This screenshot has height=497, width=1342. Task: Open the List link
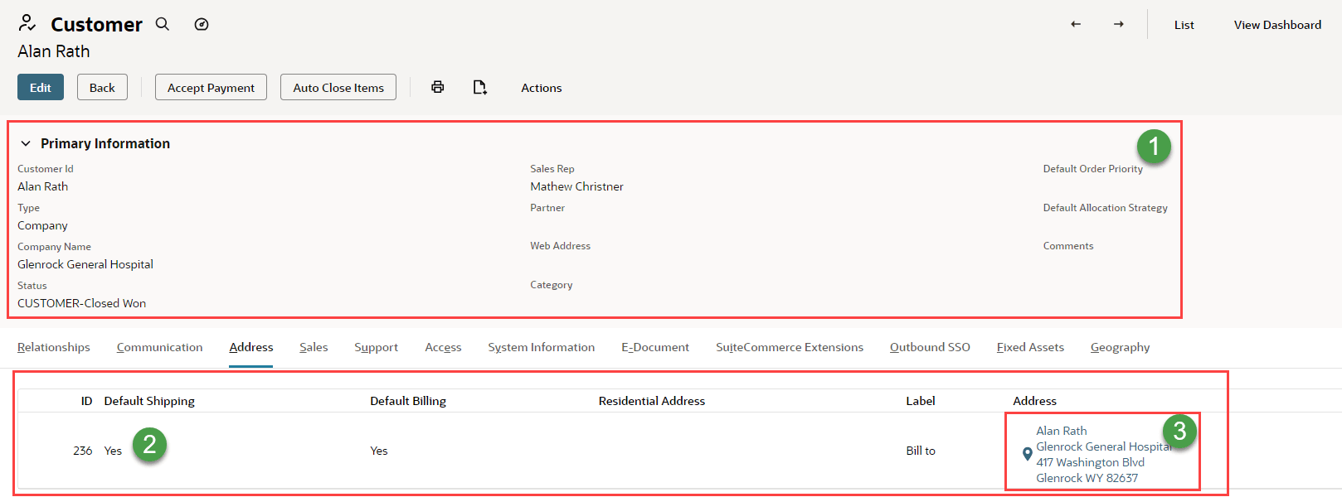coord(1184,25)
